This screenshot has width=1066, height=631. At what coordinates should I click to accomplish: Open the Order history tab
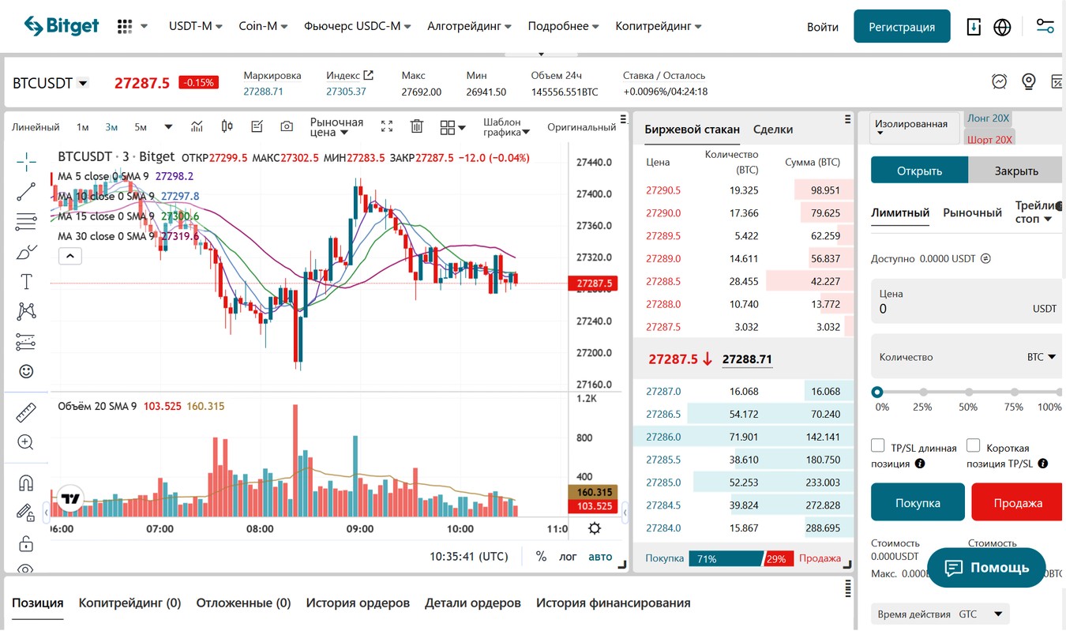point(358,603)
